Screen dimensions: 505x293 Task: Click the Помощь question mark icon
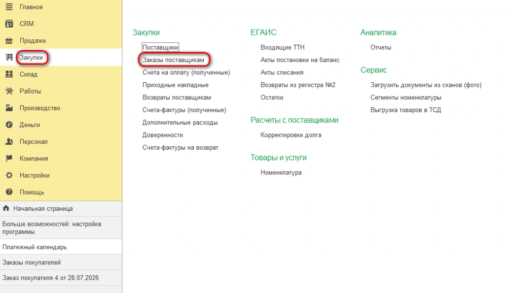9,192
